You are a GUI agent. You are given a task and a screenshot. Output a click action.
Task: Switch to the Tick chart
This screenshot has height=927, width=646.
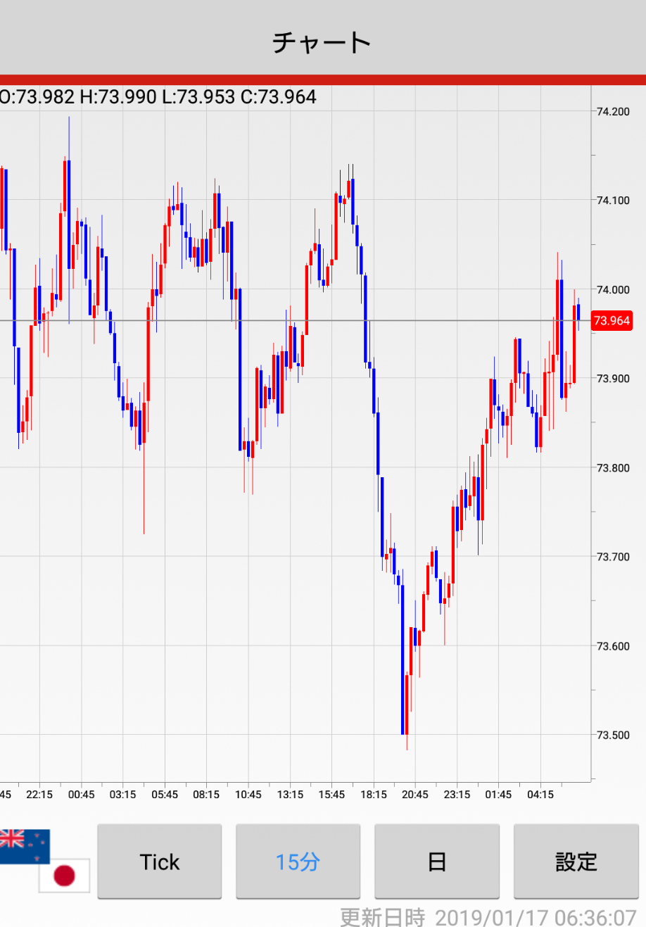[160, 862]
